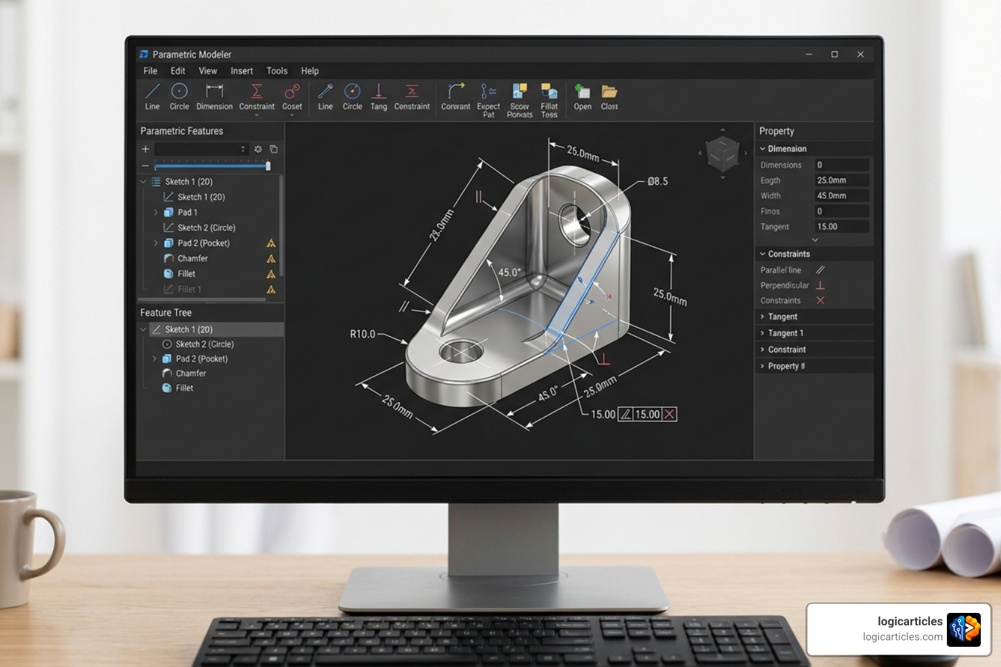The height and width of the screenshot is (667, 1001).
Task: Expand the Tangent 1 section
Action: coord(762,333)
